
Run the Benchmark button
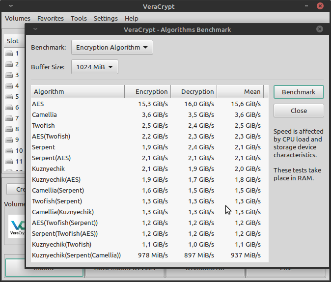coord(299,92)
